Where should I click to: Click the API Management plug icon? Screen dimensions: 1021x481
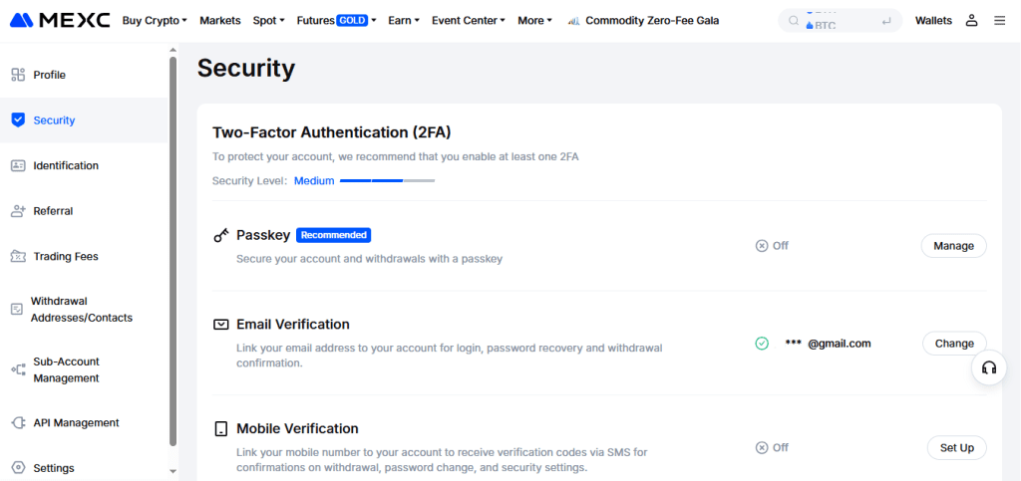(x=18, y=422)
